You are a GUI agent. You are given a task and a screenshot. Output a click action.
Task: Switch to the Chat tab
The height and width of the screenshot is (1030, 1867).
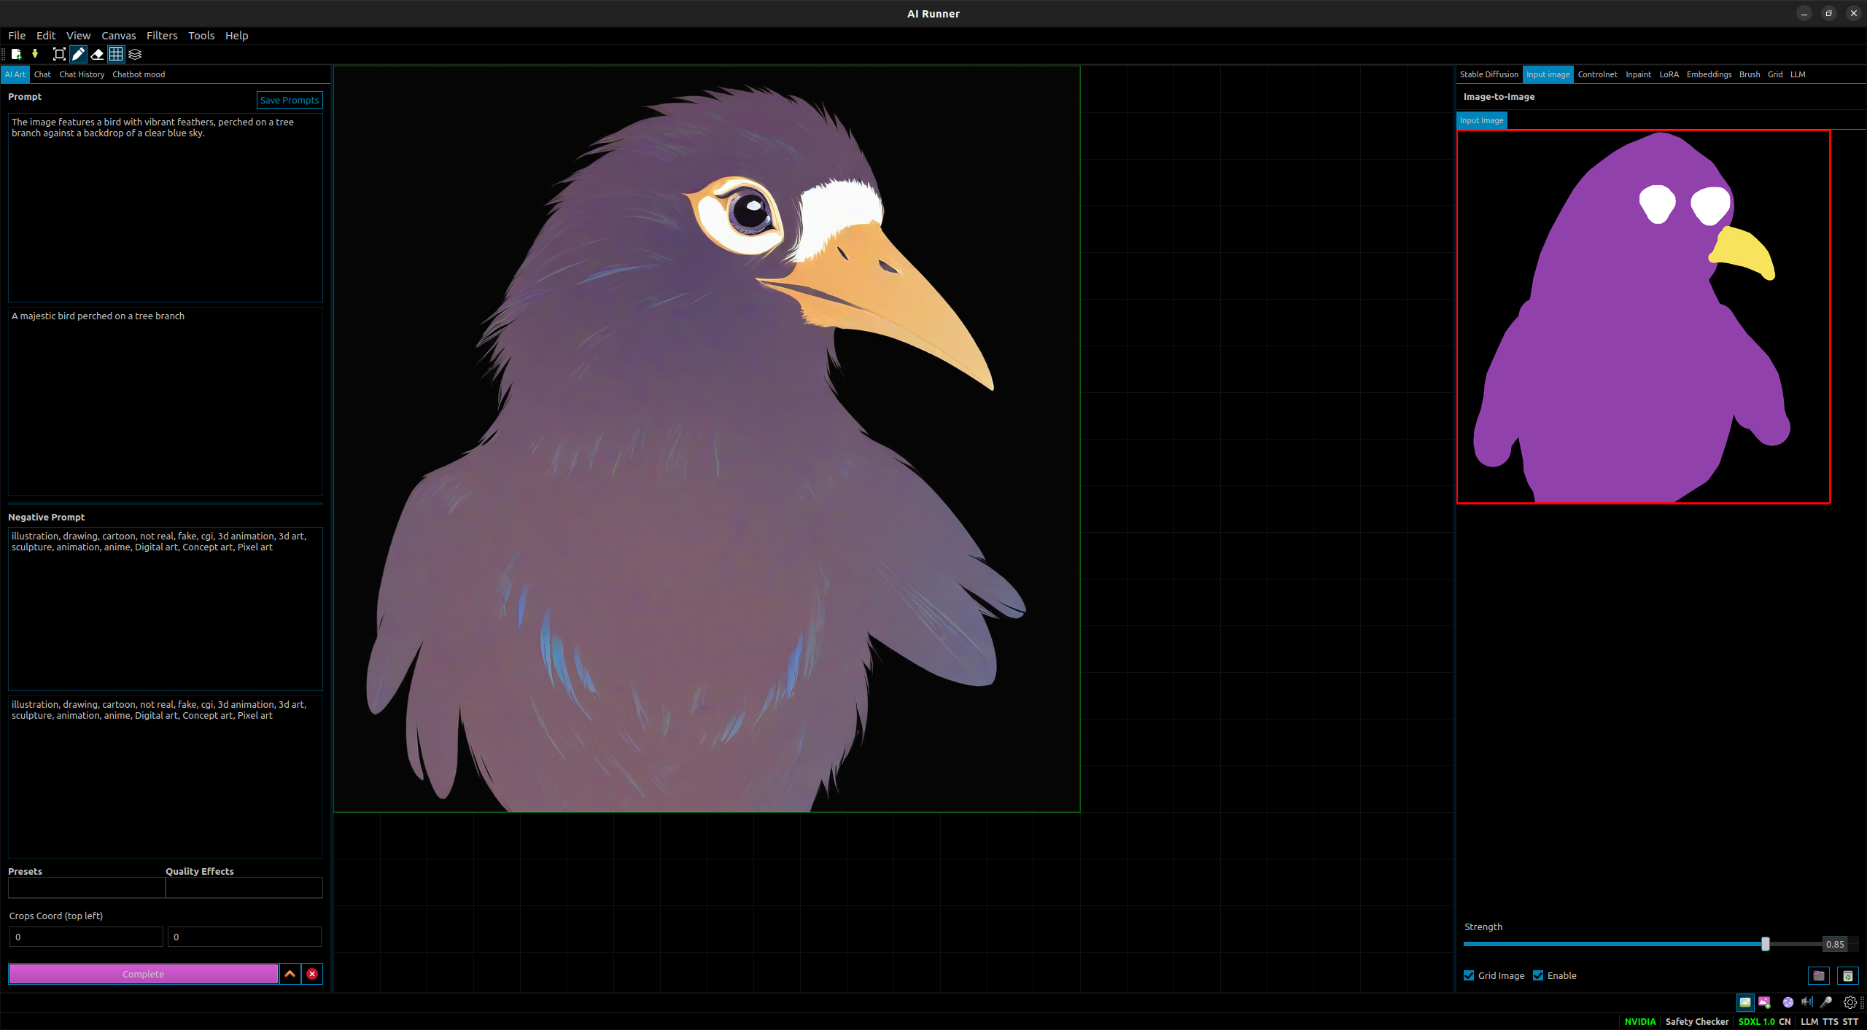[42, 74]
